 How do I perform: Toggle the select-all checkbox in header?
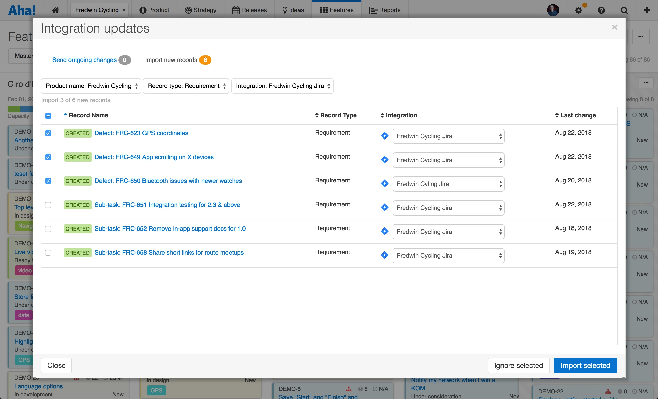point(48,115)
